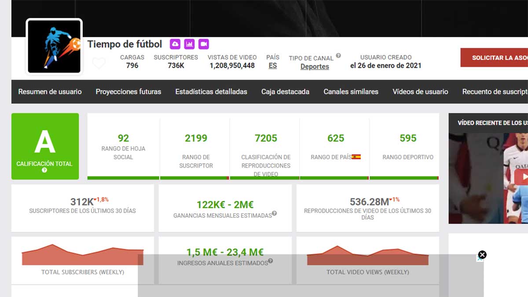The image size is (528, 297).
Task: Open Canales similares tab
Action: tap(351, 92)
